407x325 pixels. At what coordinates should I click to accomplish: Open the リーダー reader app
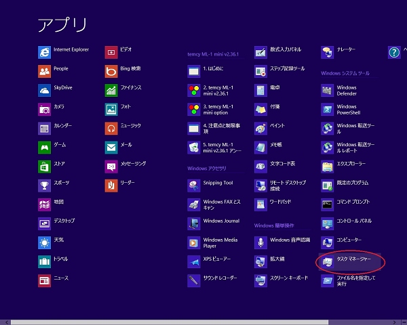[111, 186]
